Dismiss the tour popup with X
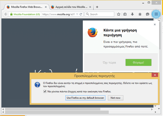This screenshot has height=116, width=163. pyautogui.click(x=155, y=24)
